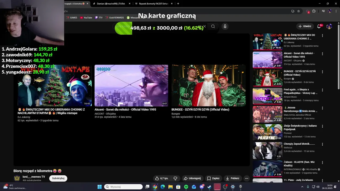This screenshot has width=340, height=191.
Task: Click the Udostępnij share button
Action: (192, 178)
